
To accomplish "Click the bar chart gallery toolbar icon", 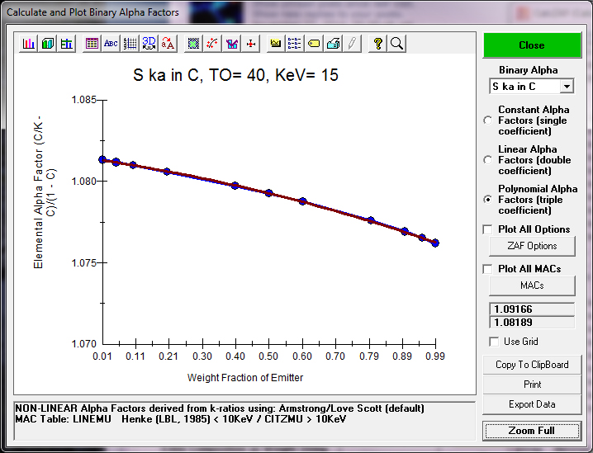I will (x=29, y=44).
